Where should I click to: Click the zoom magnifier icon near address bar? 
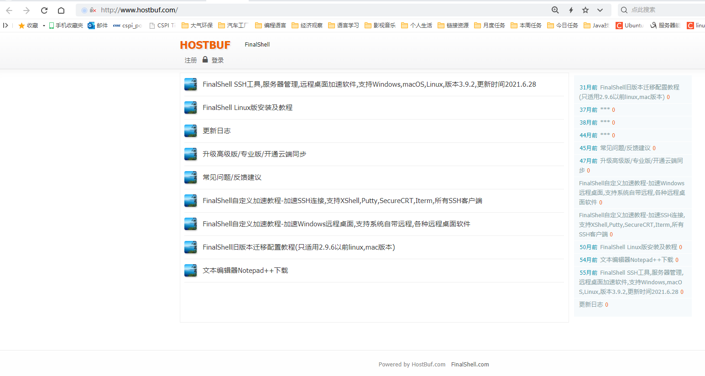555,10
